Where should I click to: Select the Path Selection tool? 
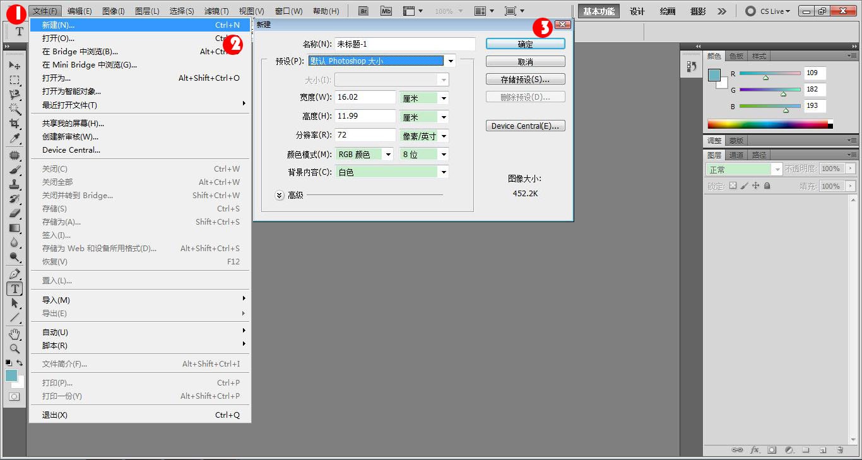15,303
